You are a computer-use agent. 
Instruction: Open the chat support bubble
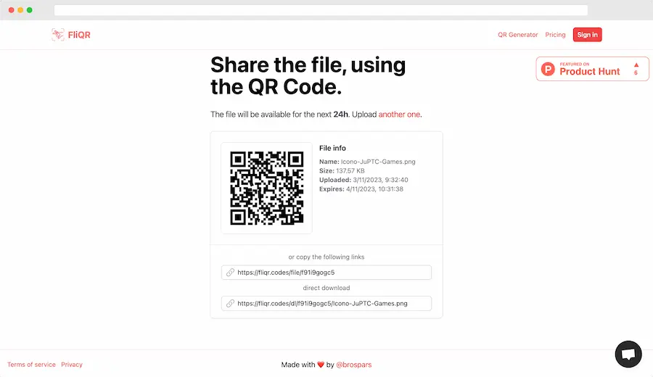pos(628,354)
